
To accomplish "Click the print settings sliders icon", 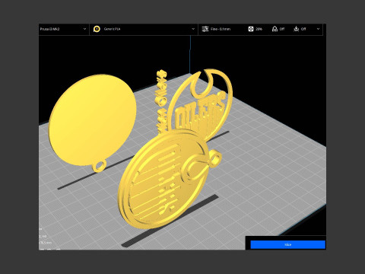I will (x=205, y=29).
